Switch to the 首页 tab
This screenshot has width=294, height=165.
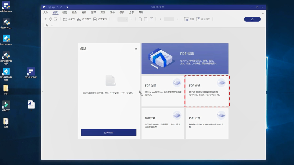[55, 12]
